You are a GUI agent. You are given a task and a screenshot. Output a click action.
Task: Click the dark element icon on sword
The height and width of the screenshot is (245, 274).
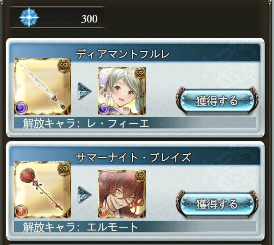click(x=21, y=108)
